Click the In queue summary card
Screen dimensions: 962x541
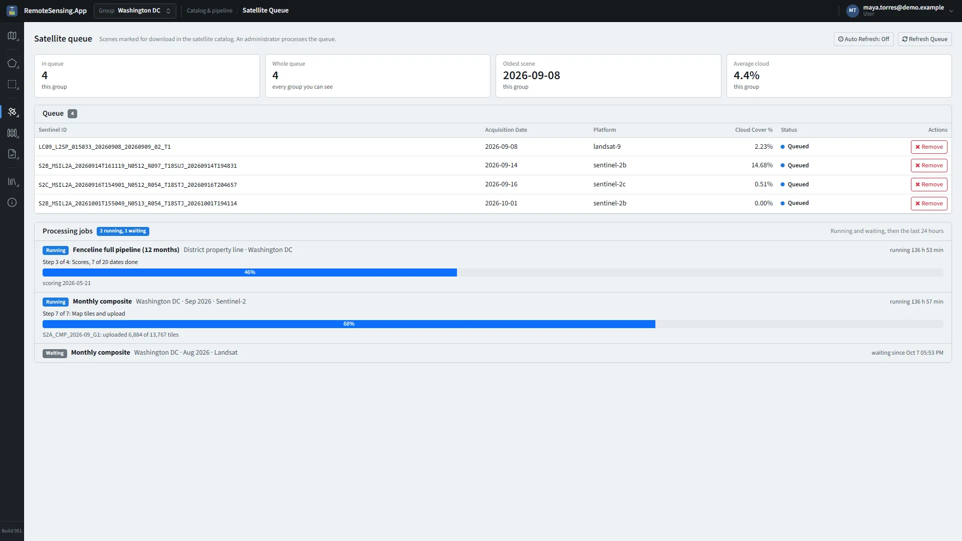click(147, 76)
